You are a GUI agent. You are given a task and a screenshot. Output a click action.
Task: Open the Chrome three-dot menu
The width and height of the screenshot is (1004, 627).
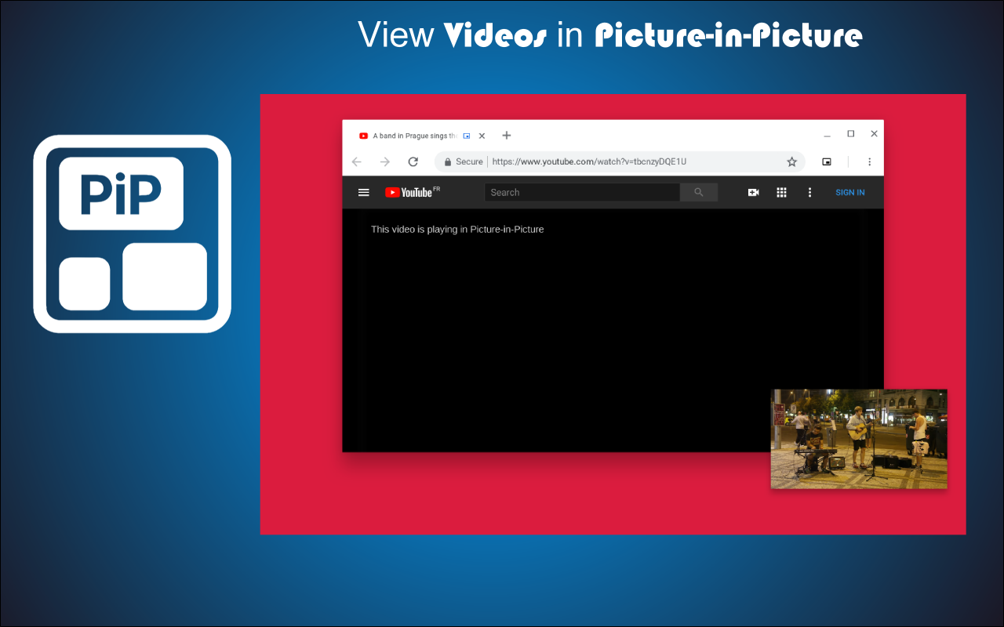click(x=869, y=161)
